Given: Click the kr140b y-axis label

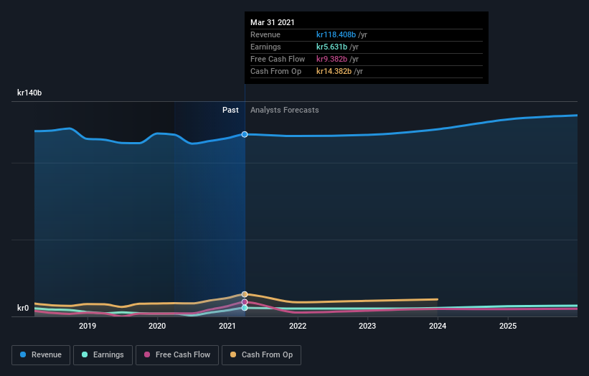Looking at the screenshot, I should (29, 93).
